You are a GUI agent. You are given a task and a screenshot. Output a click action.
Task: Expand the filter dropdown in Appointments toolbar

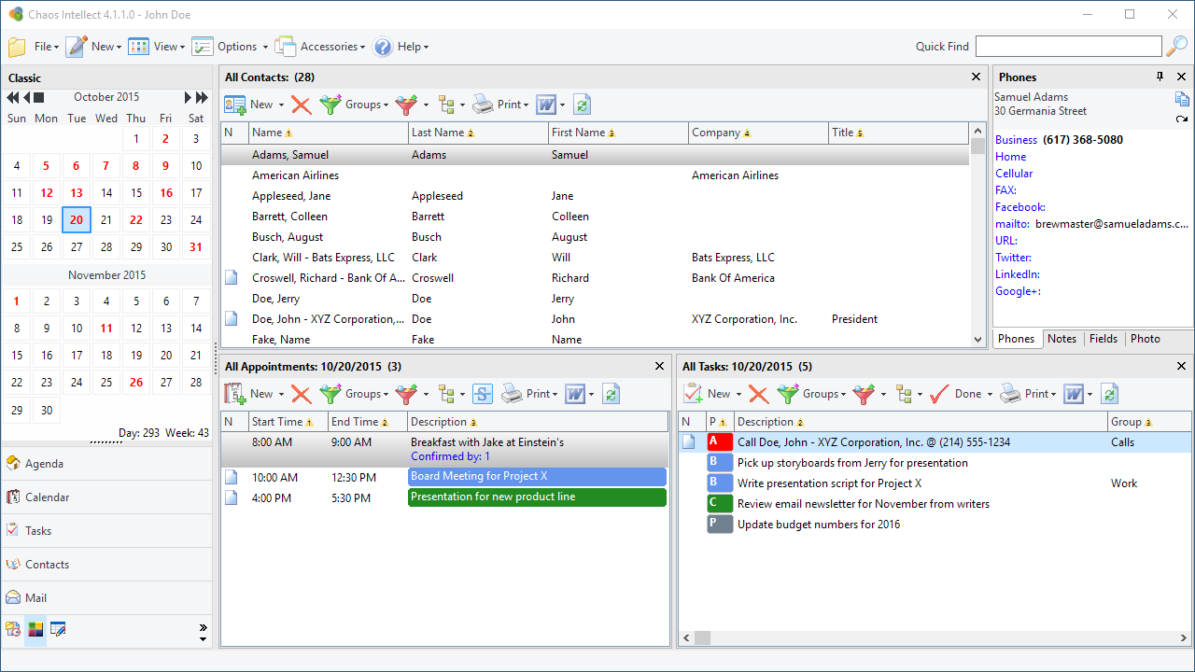click(426, 395)
